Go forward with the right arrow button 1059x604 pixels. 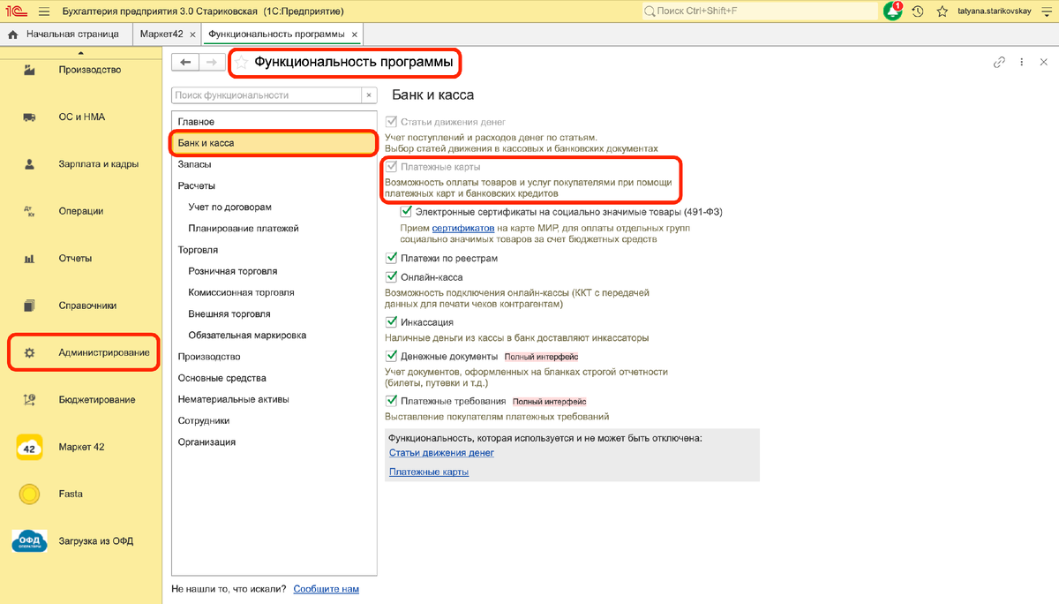210,62
